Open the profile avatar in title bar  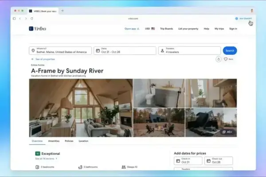pos(252,11)
